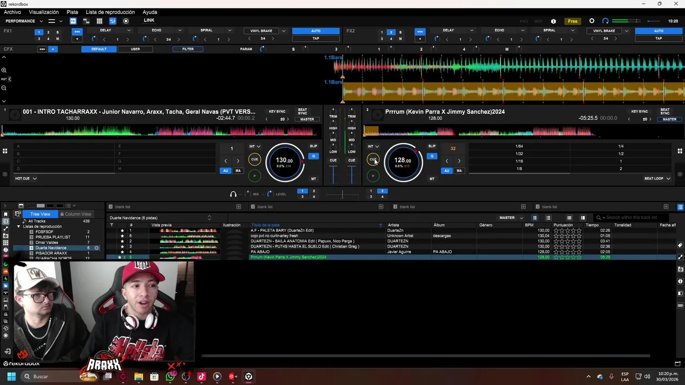This screenshot has height=385, width=685.
Task: Toggle BEAT SYNC on deck 1
Action: click(302, 112)
